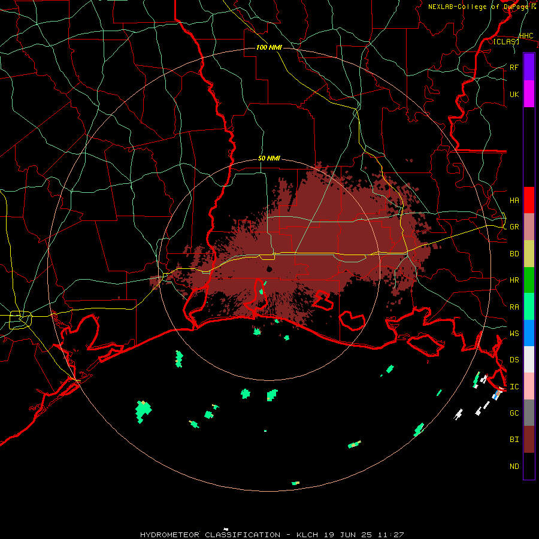Select the 'GR' legend label

pos(514,227)
